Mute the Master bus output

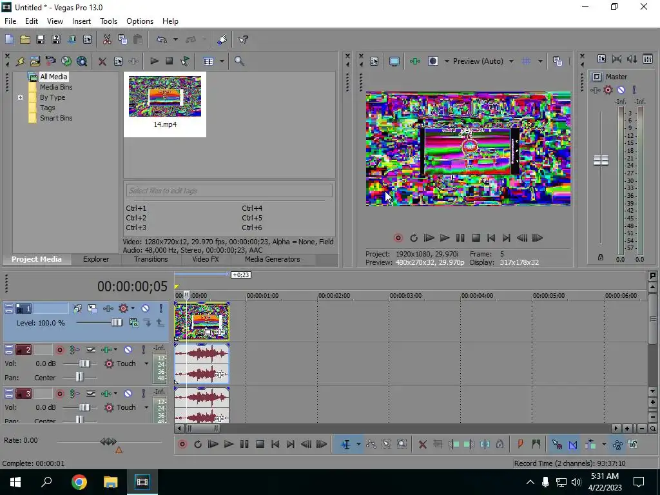click(x=621, y=90)
